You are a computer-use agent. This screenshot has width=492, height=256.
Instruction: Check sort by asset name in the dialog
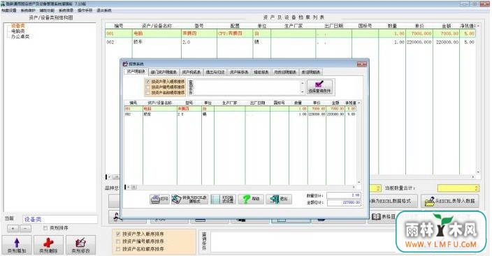pos(147,93)
